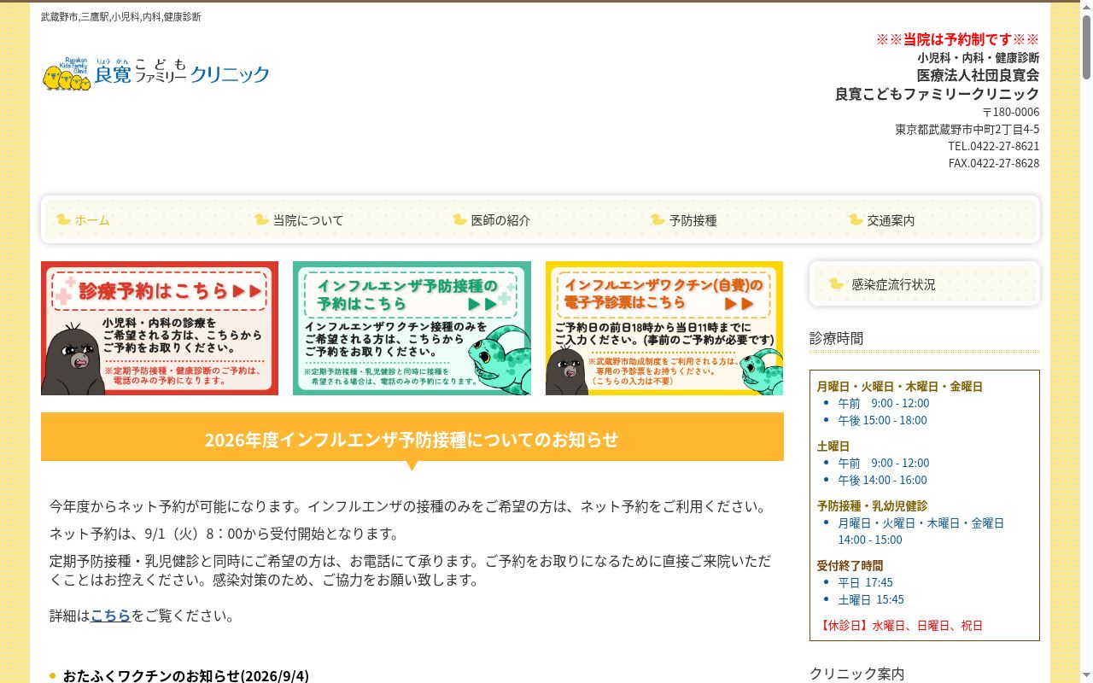Open the 当院について menu item
The height and width of the screenshot is (683, 1093).
tap(308, 220)
